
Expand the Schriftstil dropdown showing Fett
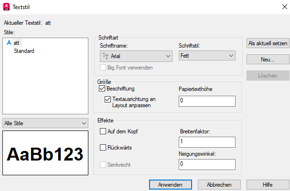pyautogui.click(x=207, y=56)
